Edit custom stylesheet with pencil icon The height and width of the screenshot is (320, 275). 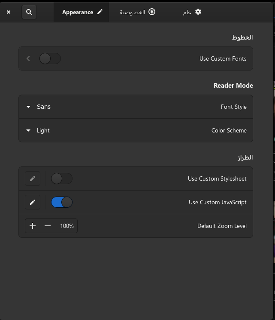(33, 178)
